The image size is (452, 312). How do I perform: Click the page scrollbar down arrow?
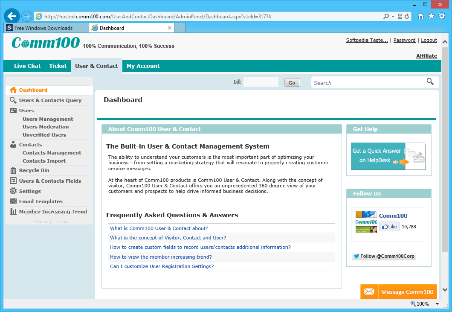tap(445, 289)
